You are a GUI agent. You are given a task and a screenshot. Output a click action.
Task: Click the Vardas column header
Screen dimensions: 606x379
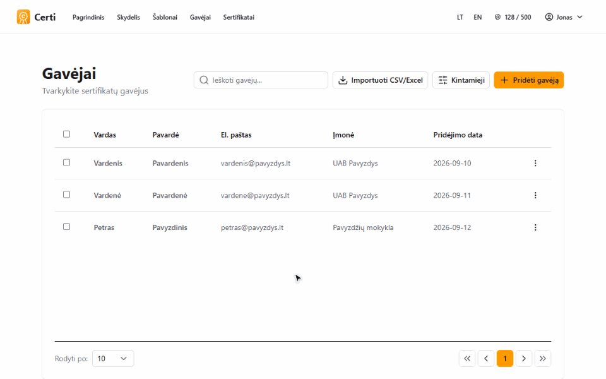click(x=105, y=135)
